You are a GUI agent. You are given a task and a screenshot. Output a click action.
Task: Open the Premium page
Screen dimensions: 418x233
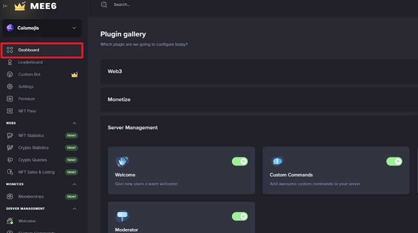click(27, 99)
